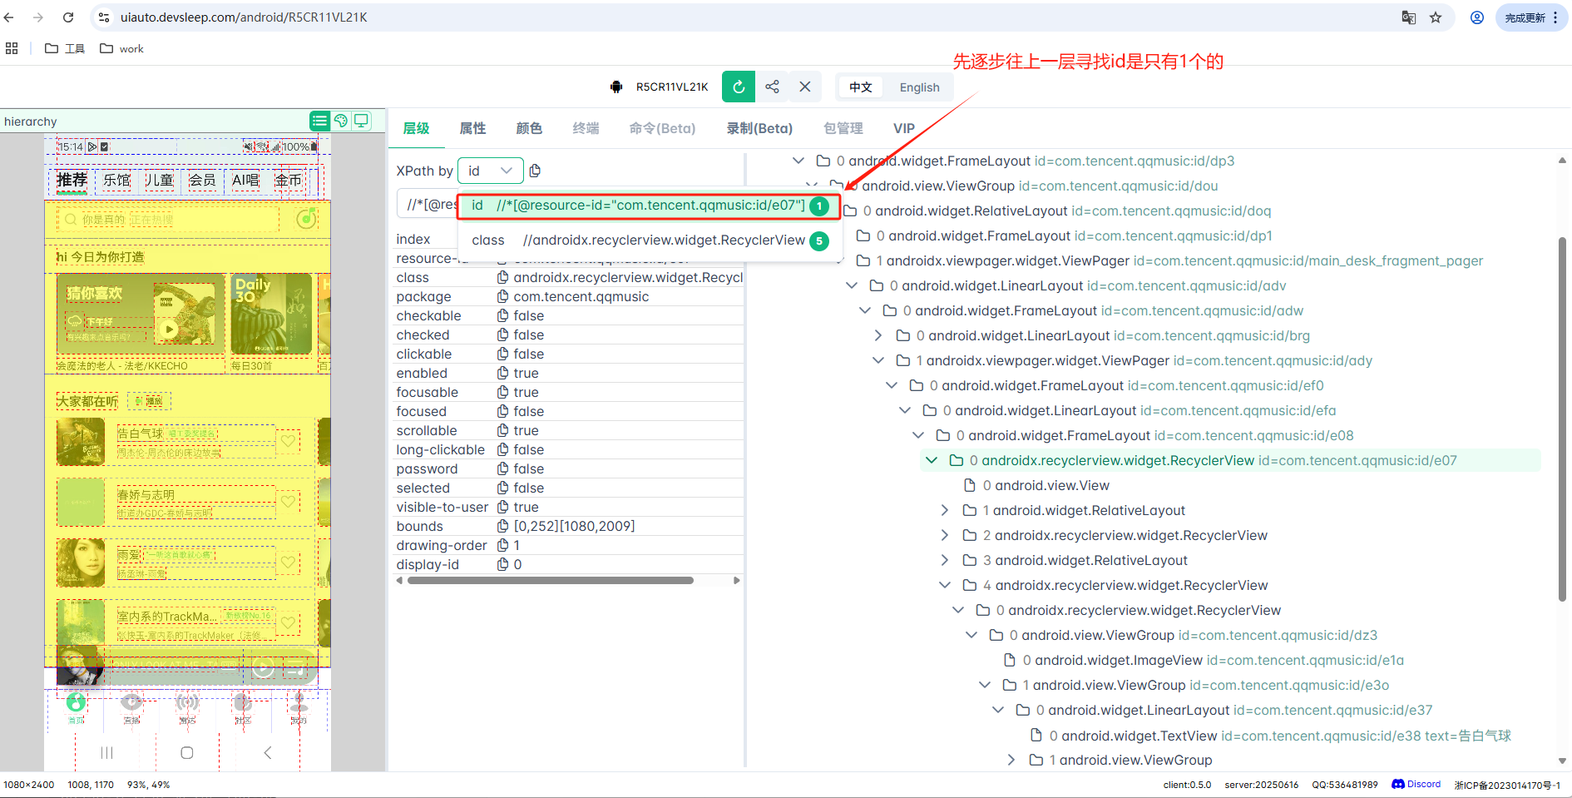Screen dimensions: 1572x798
Task: Click the Android device icon beside R5CR11VL21K
Action: point(616,87)
